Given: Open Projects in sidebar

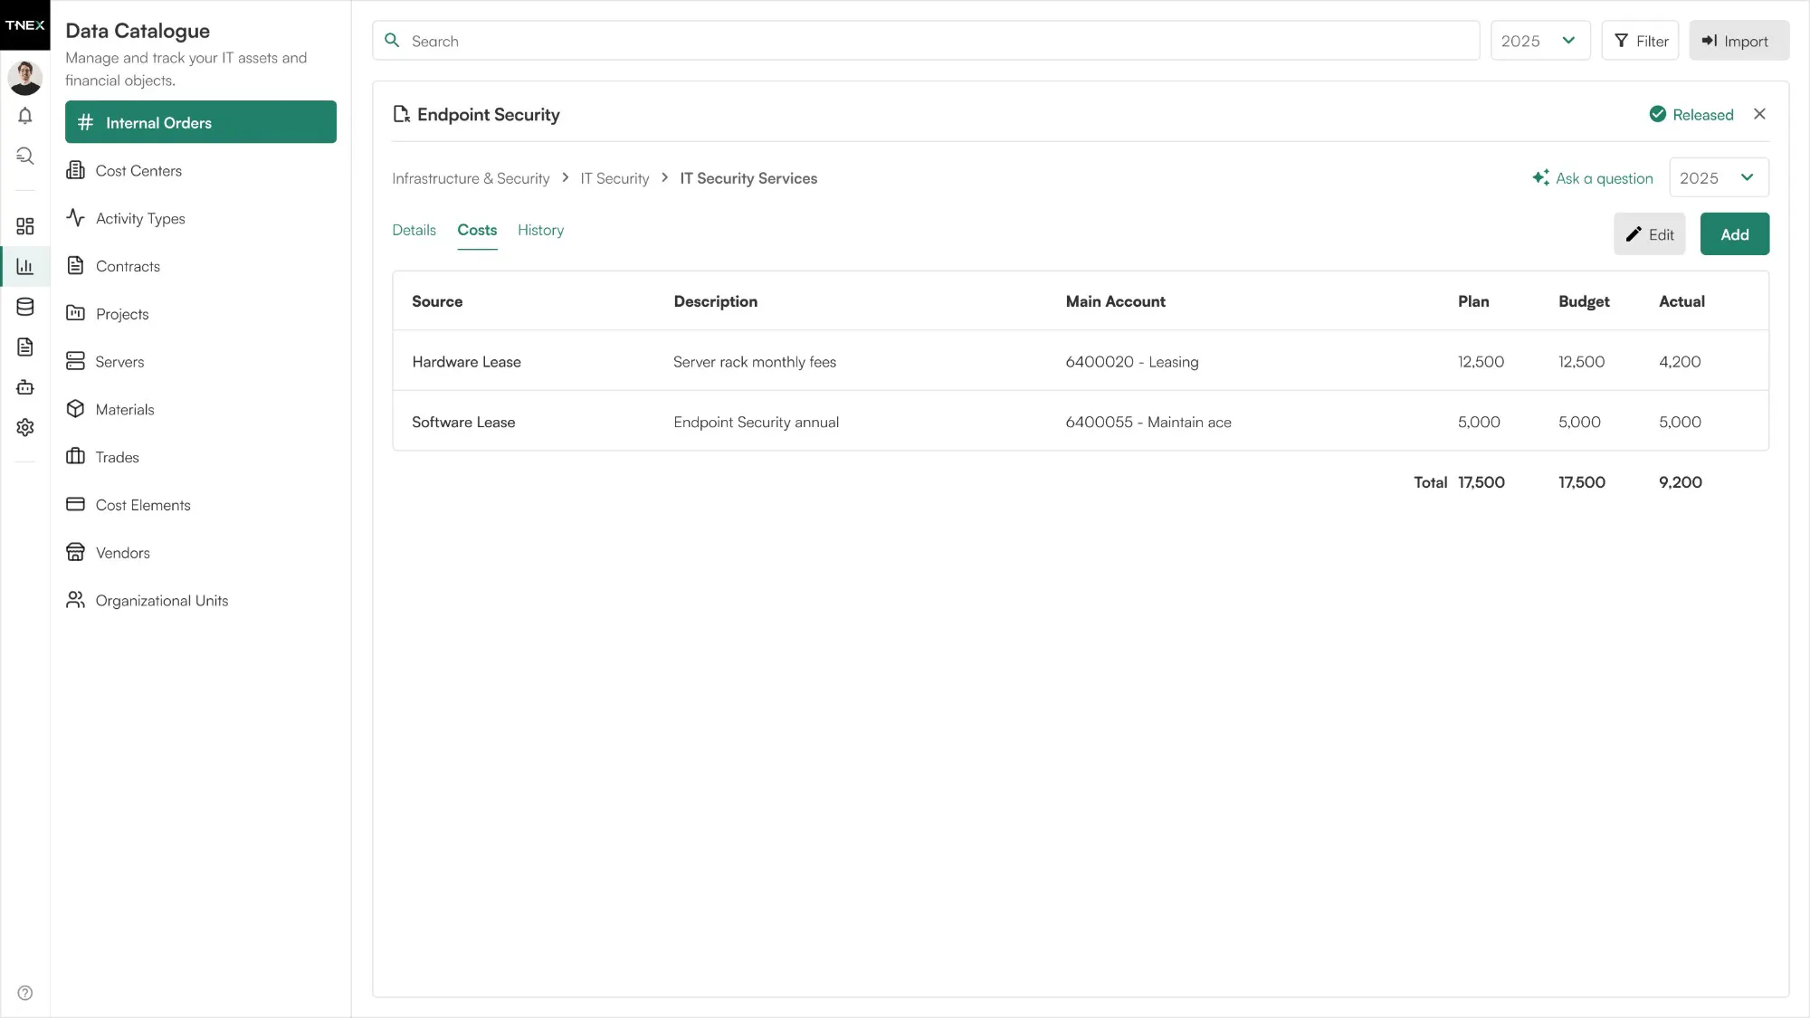Looking at the screenshot, I should (201, 314).
